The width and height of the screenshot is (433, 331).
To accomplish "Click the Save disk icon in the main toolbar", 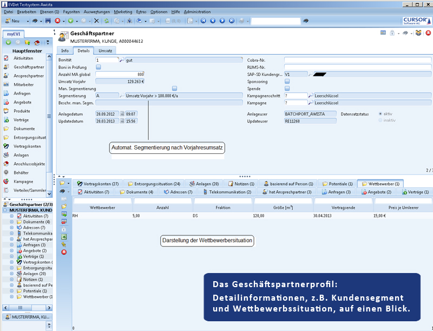I will (48, 21).
